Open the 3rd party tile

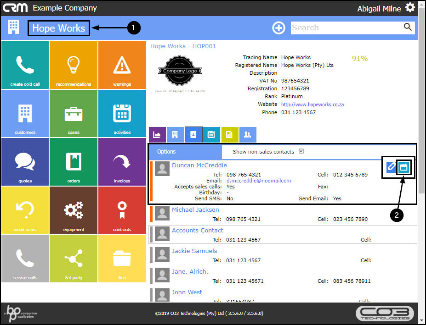[x=74, y=259]
